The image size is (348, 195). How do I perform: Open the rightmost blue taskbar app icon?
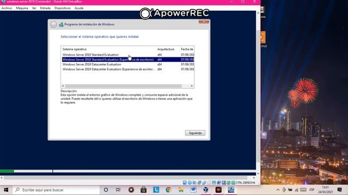(231, 190)
